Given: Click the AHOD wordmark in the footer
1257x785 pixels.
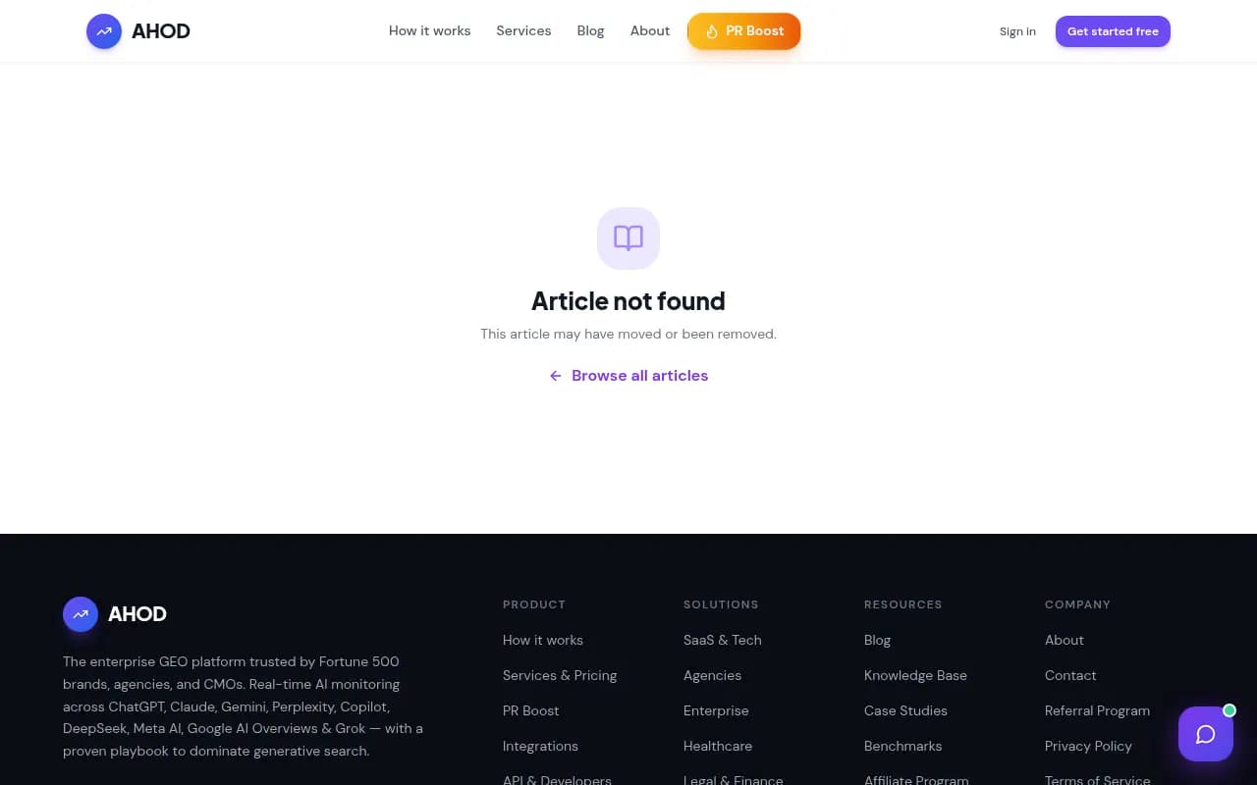Looking at the screenshot, I should point(137,614).
